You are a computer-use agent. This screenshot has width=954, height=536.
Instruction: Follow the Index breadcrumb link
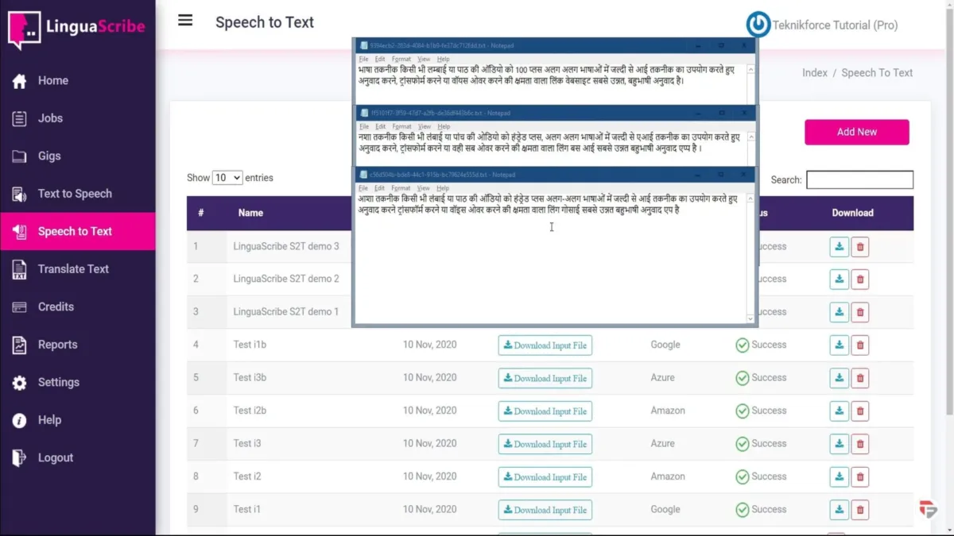point(815,72)
